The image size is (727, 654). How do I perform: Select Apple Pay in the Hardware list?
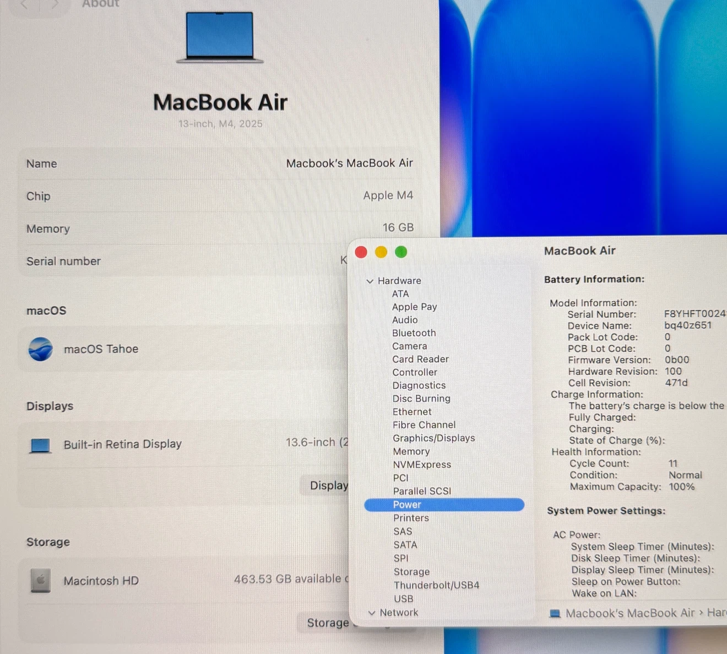[415, 307]
